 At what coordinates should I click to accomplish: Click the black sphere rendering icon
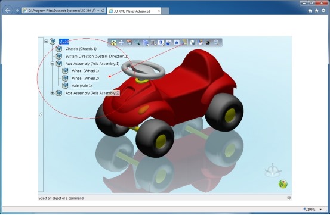tap(208, 43)
